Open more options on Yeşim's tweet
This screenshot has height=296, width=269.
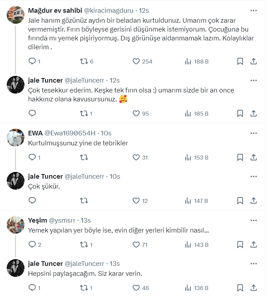(253, 220)
